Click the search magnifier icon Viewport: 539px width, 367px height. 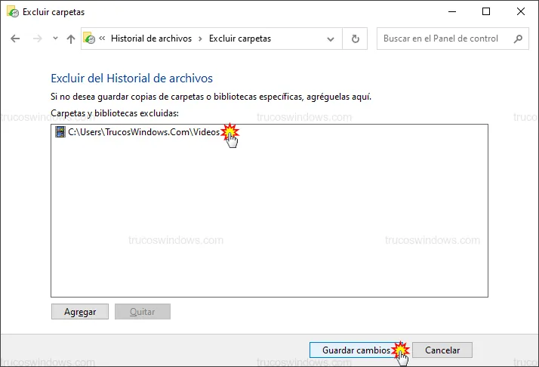[517, 39]
